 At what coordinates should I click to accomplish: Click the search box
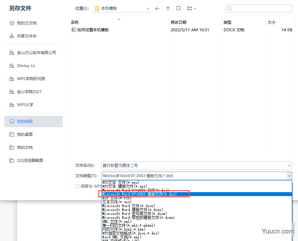[x=259, y=8]
